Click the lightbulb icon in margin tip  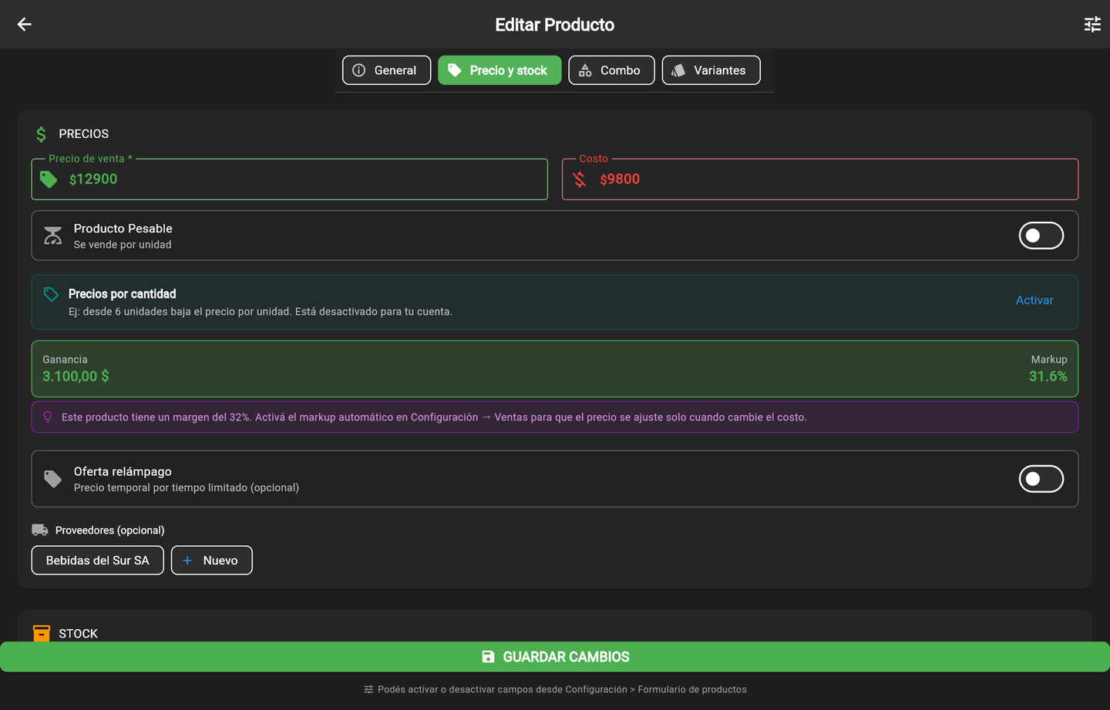click(x=48, y=417)
